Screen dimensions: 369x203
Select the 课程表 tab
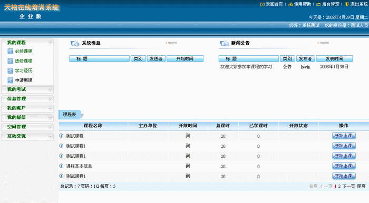(x=70, y=115)
